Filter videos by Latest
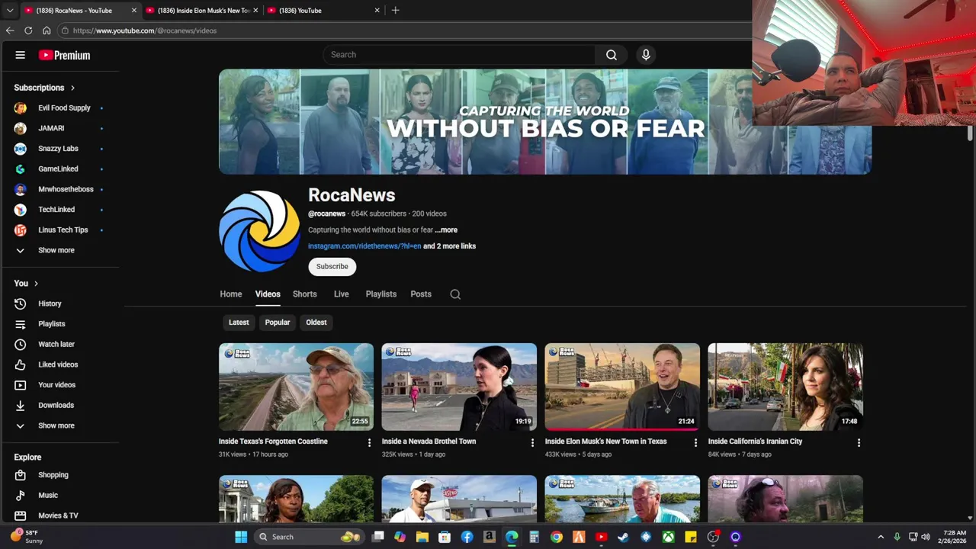Screen dimensions: 976x549 point(239,323)
